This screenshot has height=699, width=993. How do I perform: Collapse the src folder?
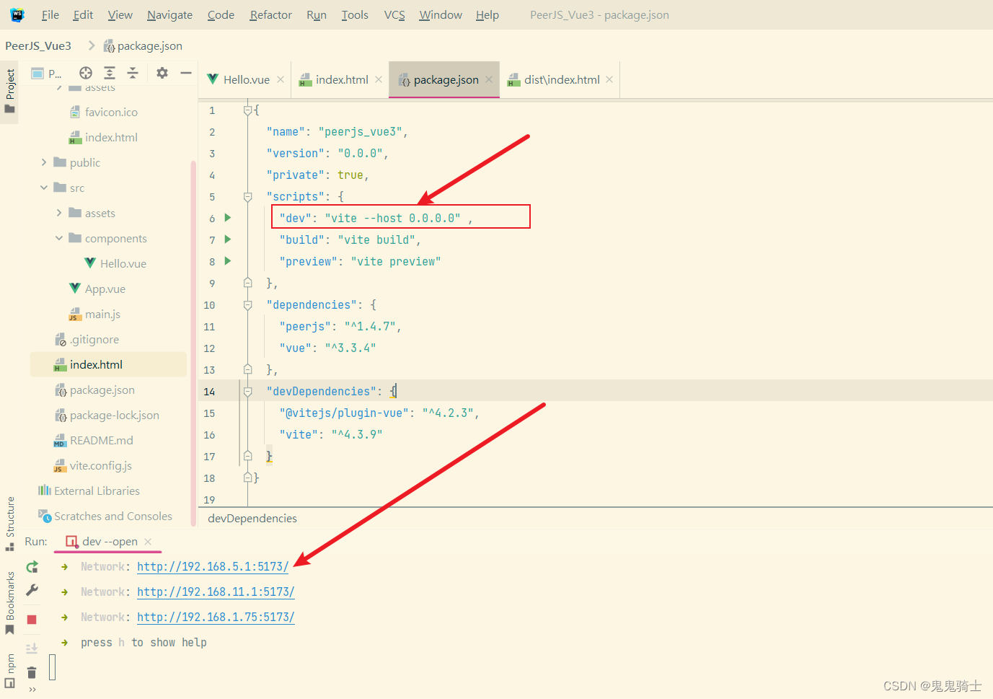[44, 188]
